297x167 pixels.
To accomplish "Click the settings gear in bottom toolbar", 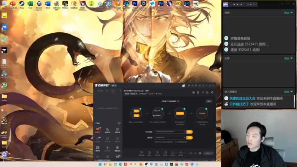I will (200, 153).
